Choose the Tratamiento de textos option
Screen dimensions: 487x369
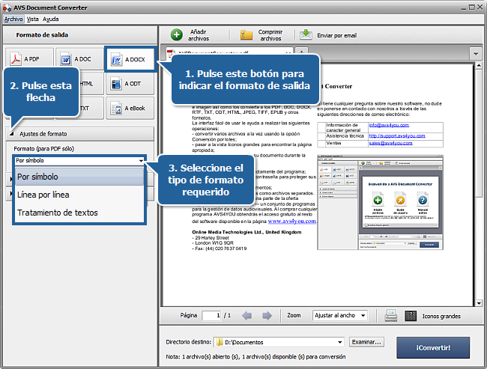(79, 213)
